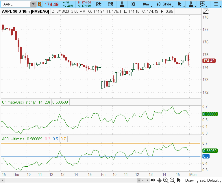Click the Fri date label on time axis

(x=103, y=174)
